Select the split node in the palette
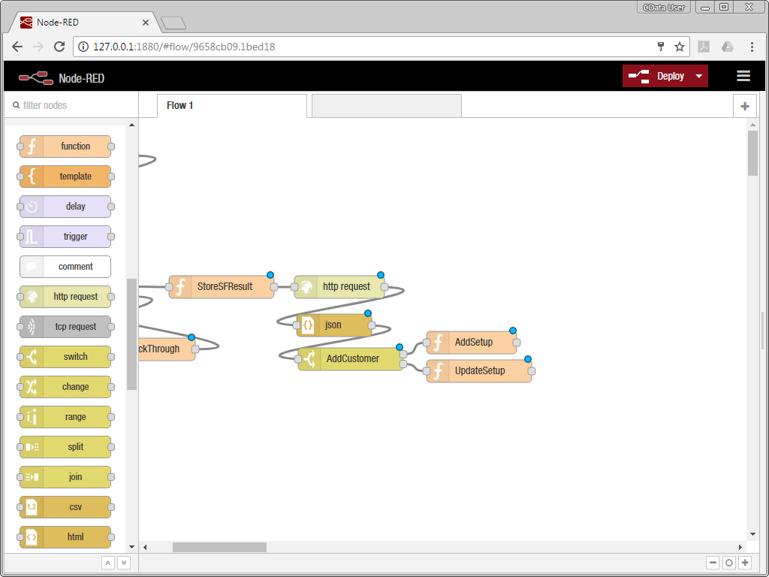This screenshot has width=769, height=577. point(65,447)
